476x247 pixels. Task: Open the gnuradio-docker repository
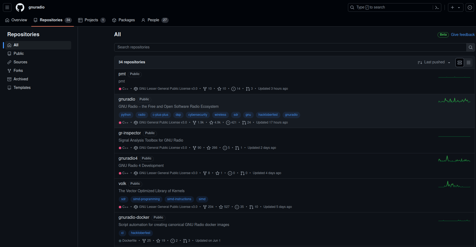(134, 217)
